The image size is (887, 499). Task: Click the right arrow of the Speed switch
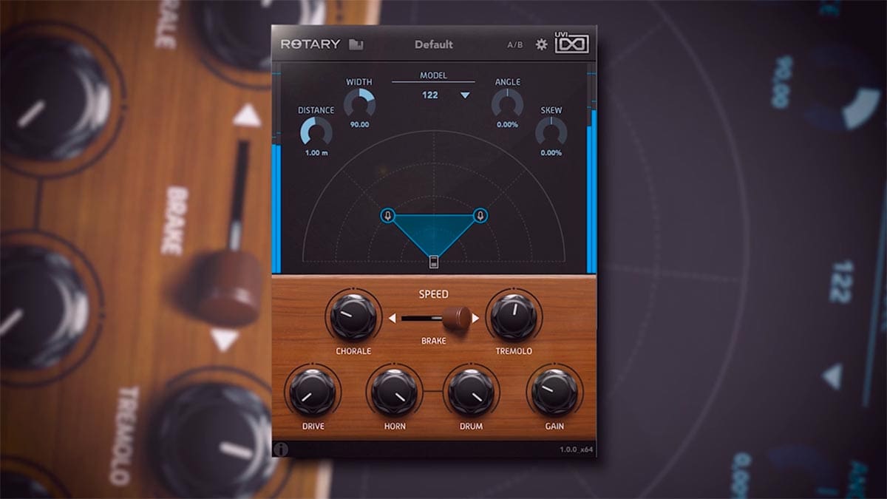pos(476,319)
